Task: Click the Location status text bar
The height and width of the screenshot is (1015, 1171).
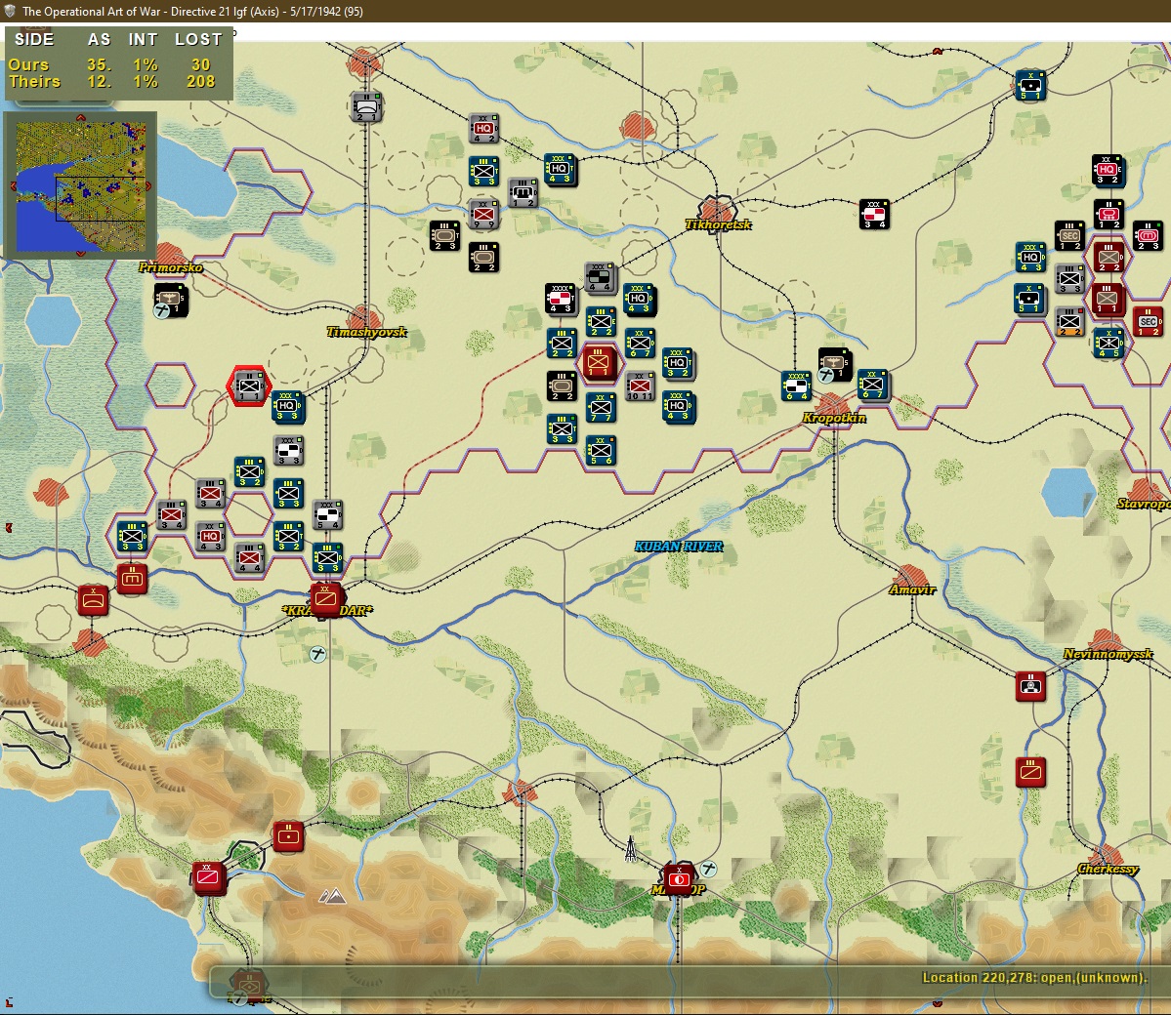Action: click(1033, 978)
